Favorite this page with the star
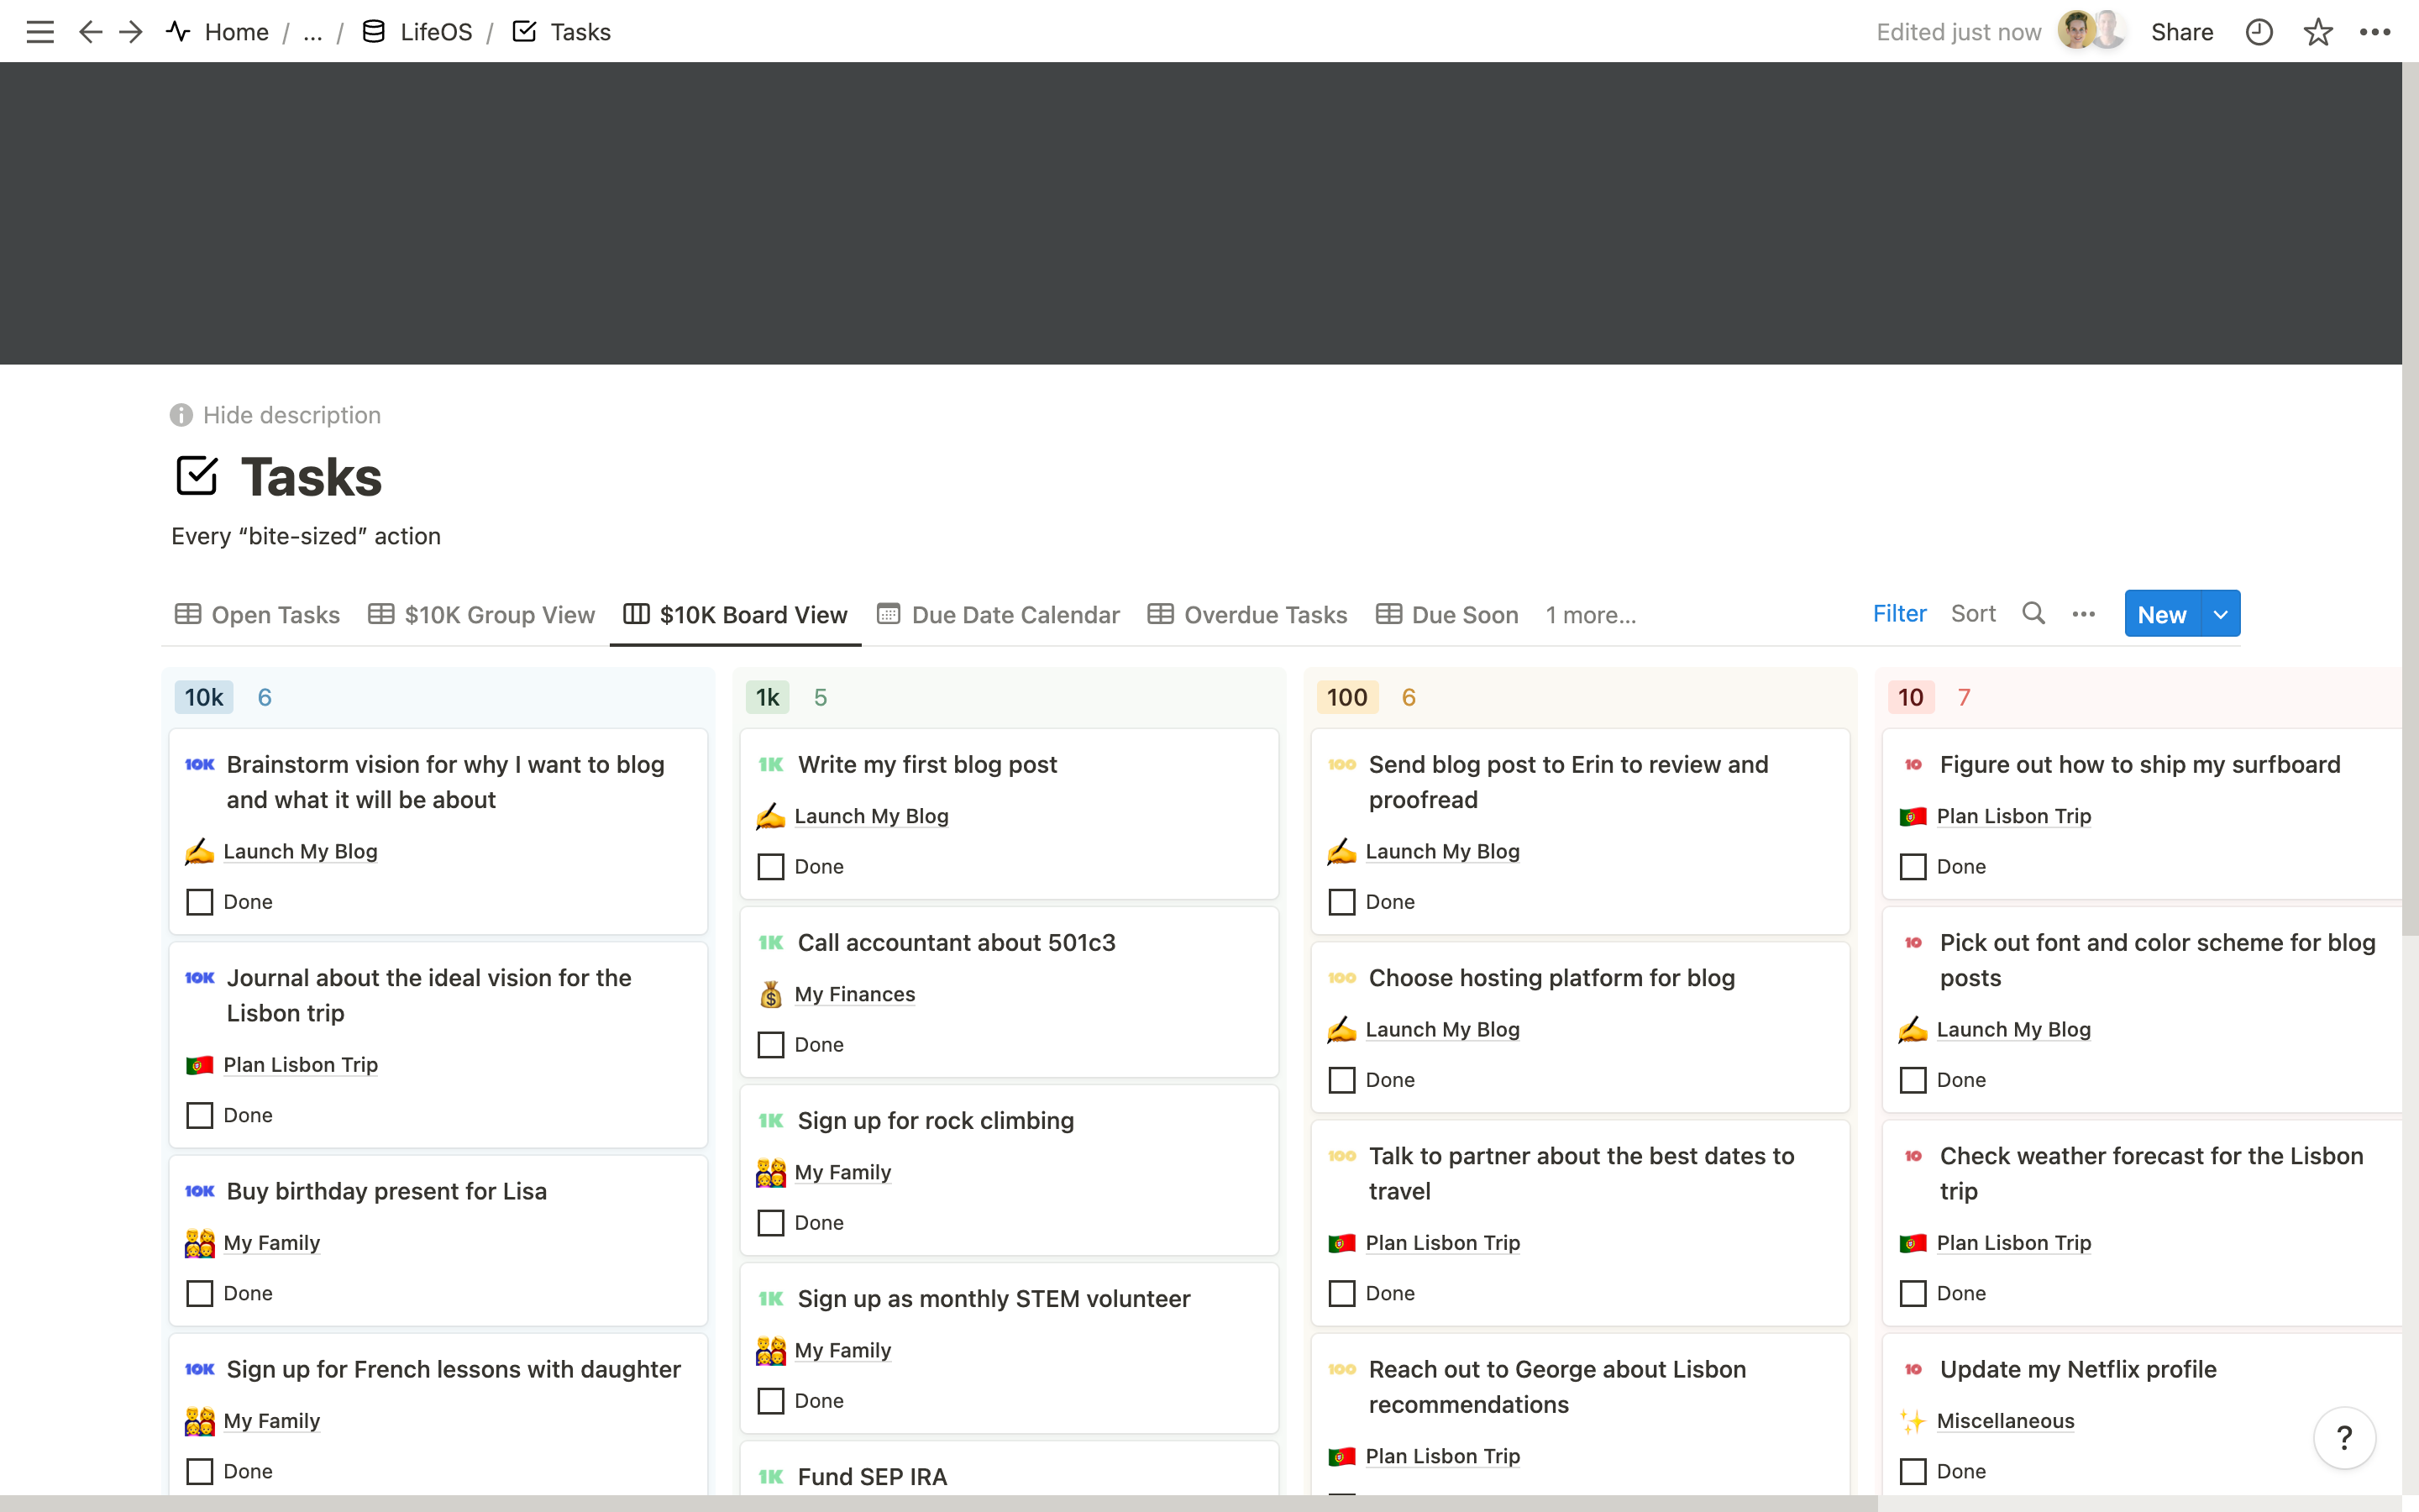Screen dimensions: 2419x1512 click(x=2318, y=32)
